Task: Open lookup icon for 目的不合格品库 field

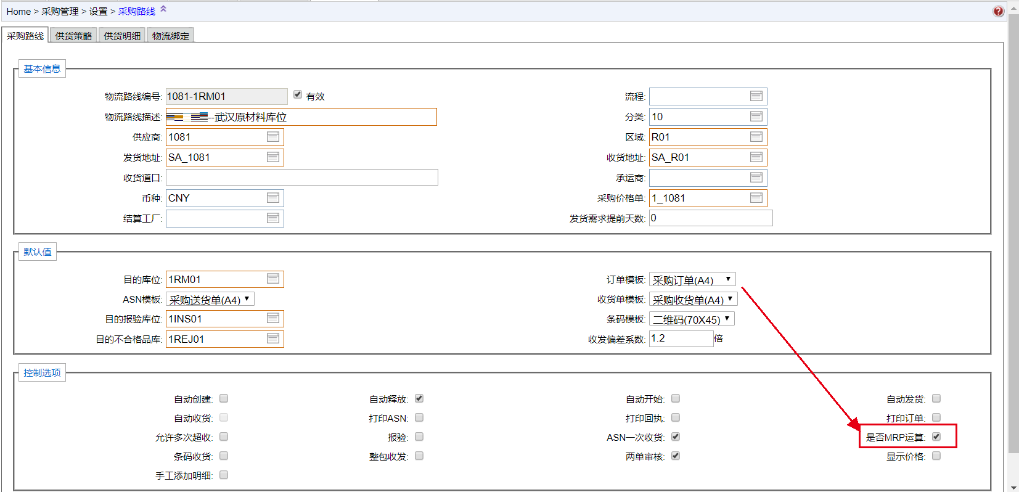Action: tap(273, 338)
